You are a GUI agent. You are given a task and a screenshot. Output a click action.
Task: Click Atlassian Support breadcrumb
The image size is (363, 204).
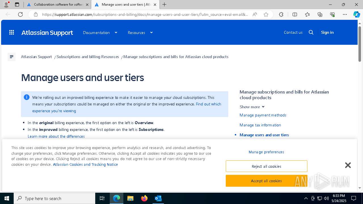(x=36, y=57)
